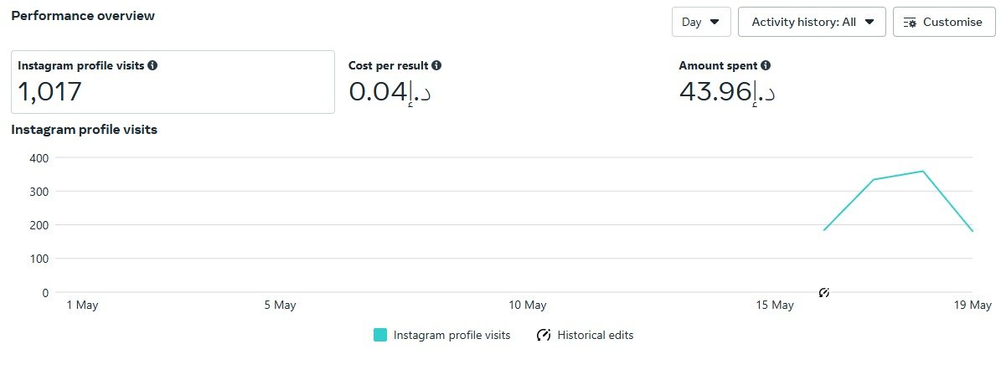Image resolution: width=1001 pixels, height=380 pixels.
Task: Select the Amount spent metric
Action: [x=719, y=65]
